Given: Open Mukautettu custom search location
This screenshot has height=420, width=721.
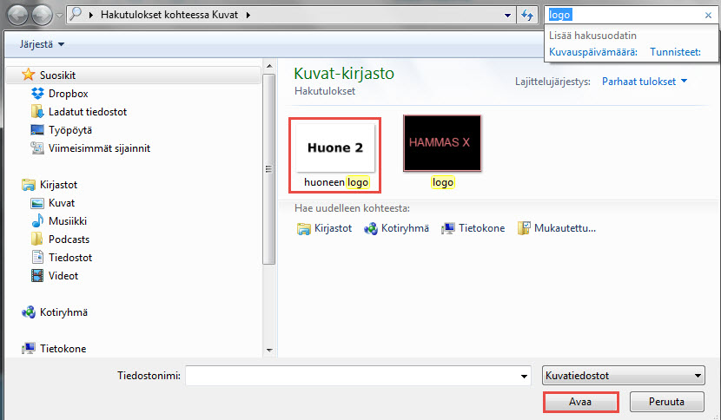Looking at the screenshot, I should point(556,228).
